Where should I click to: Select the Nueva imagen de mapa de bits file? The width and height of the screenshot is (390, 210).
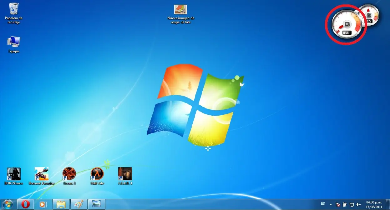click(x=180, y=14)
